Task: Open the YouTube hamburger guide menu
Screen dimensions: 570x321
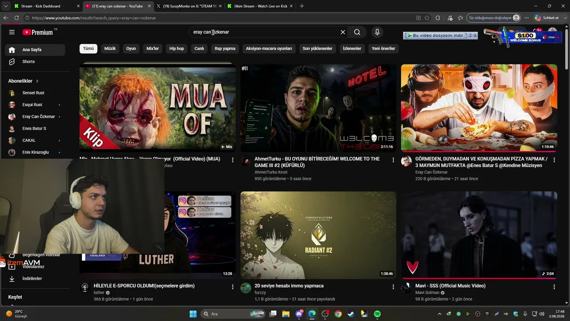Action: click(12, 32)
